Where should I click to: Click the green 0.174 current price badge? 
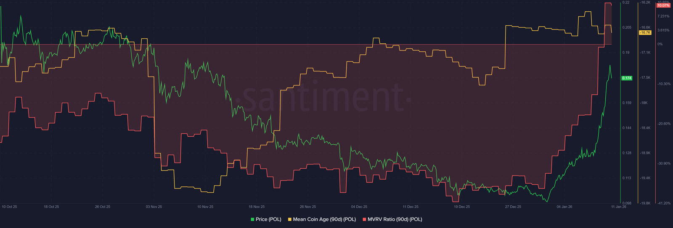coord(627,78)
